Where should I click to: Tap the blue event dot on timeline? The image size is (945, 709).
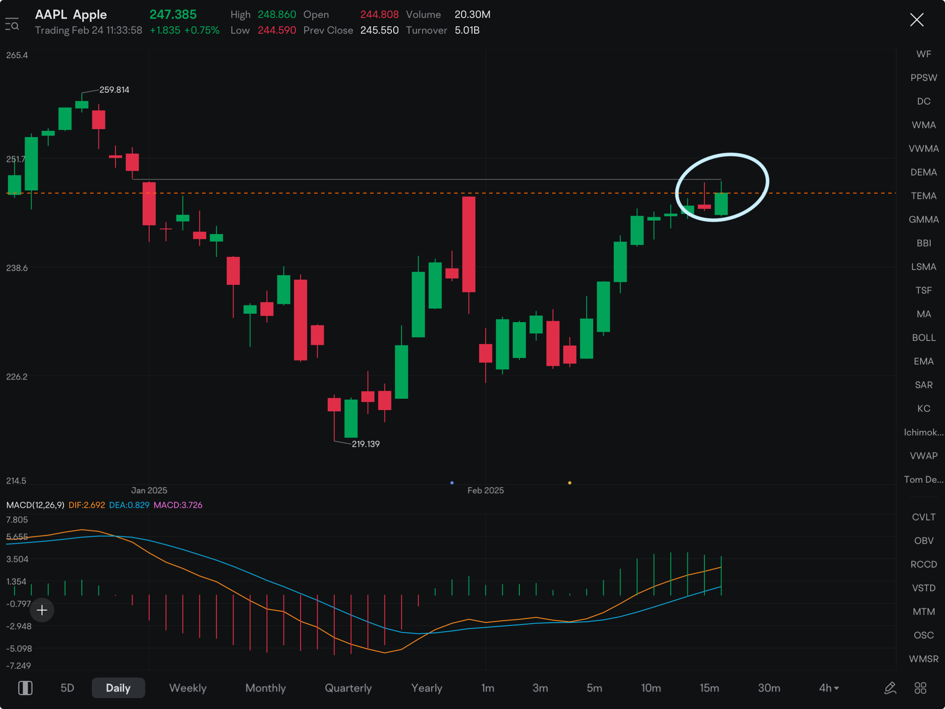452,483
